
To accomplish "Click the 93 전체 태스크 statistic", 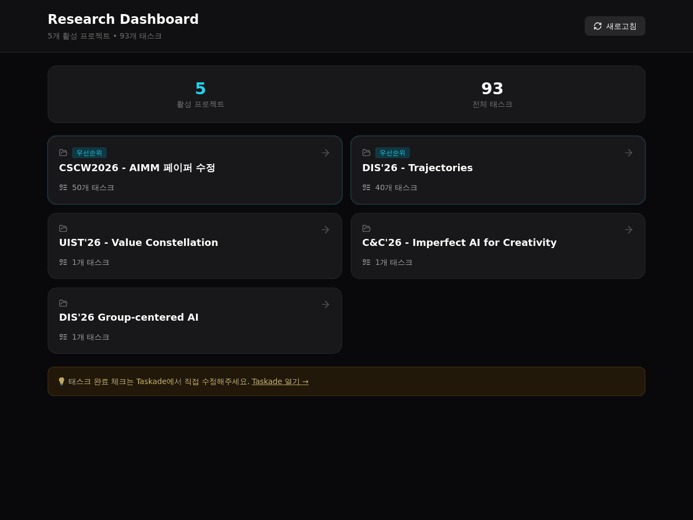I will pos(492,94).
